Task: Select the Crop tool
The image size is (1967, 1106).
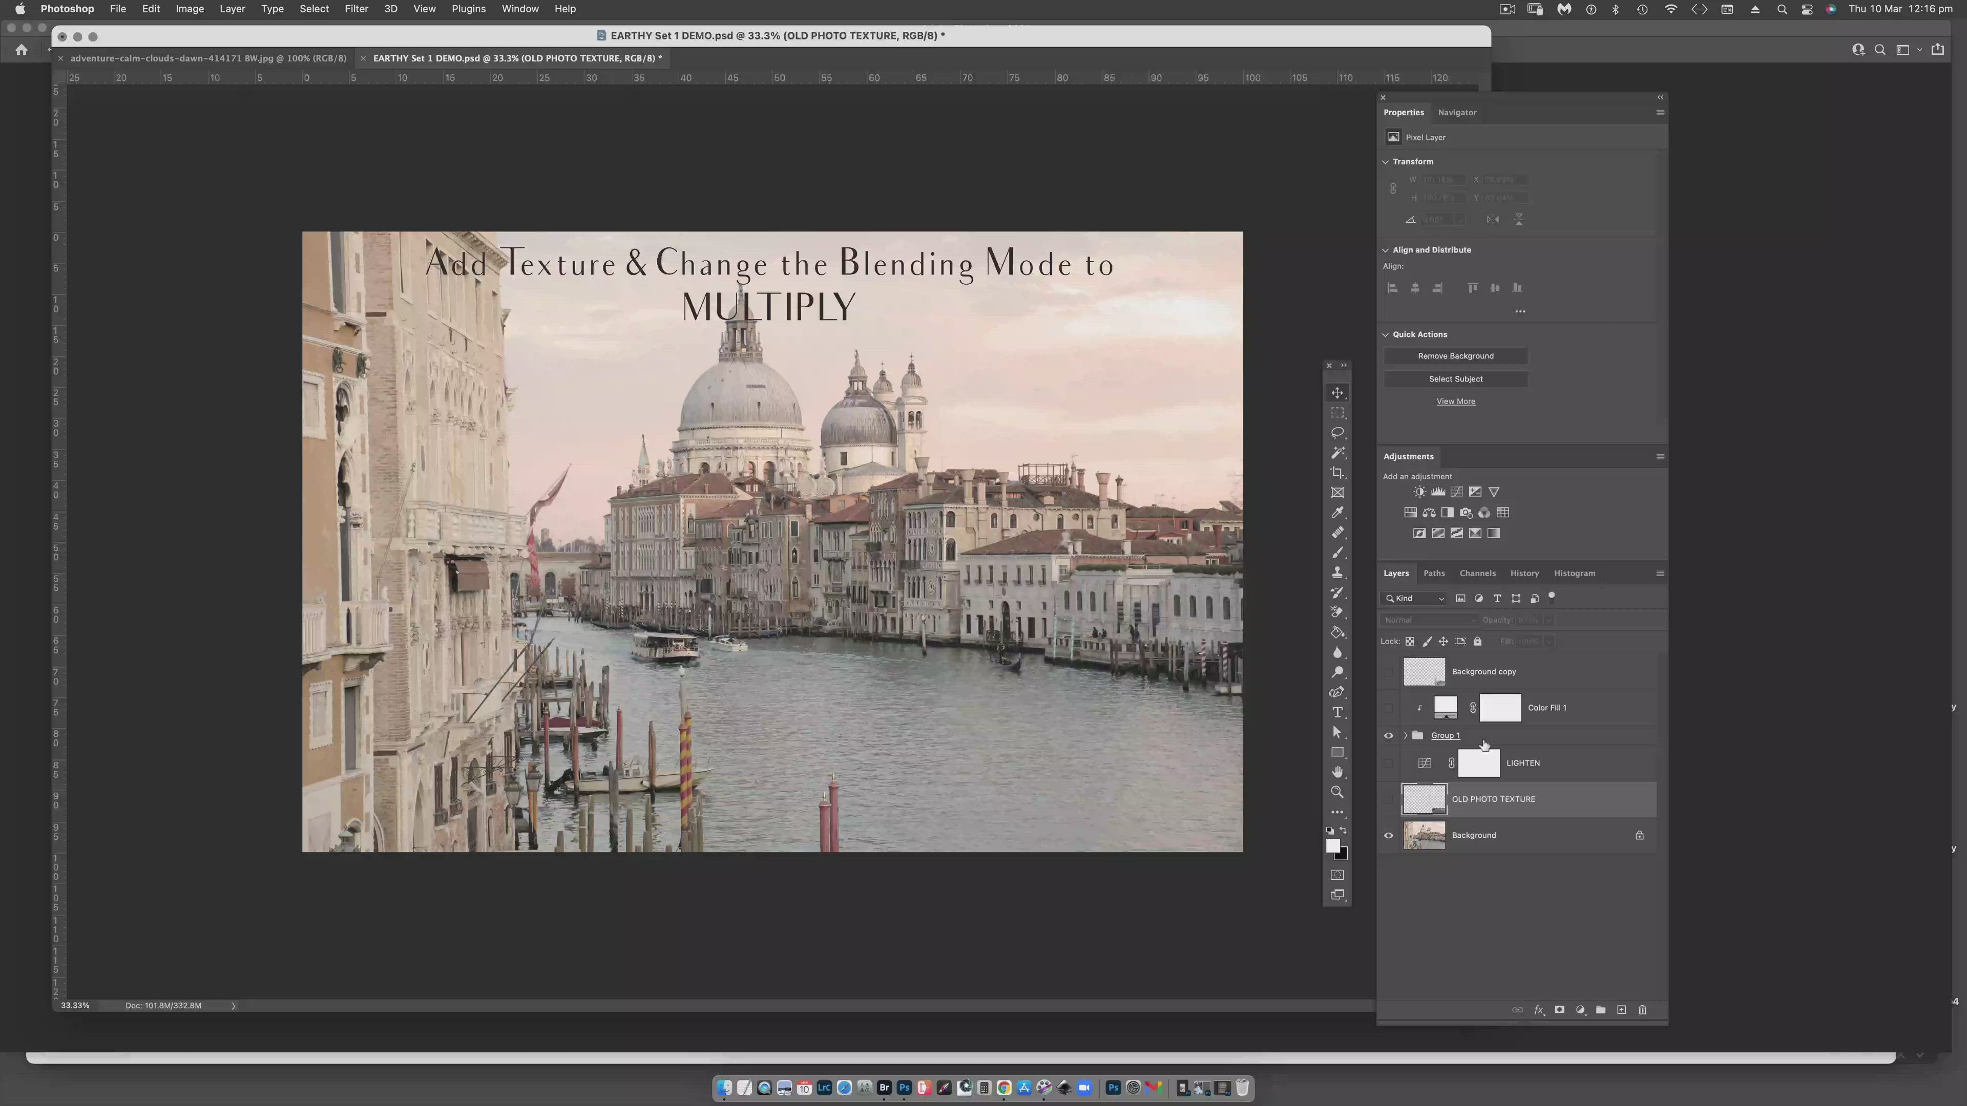Action: 1337,473
